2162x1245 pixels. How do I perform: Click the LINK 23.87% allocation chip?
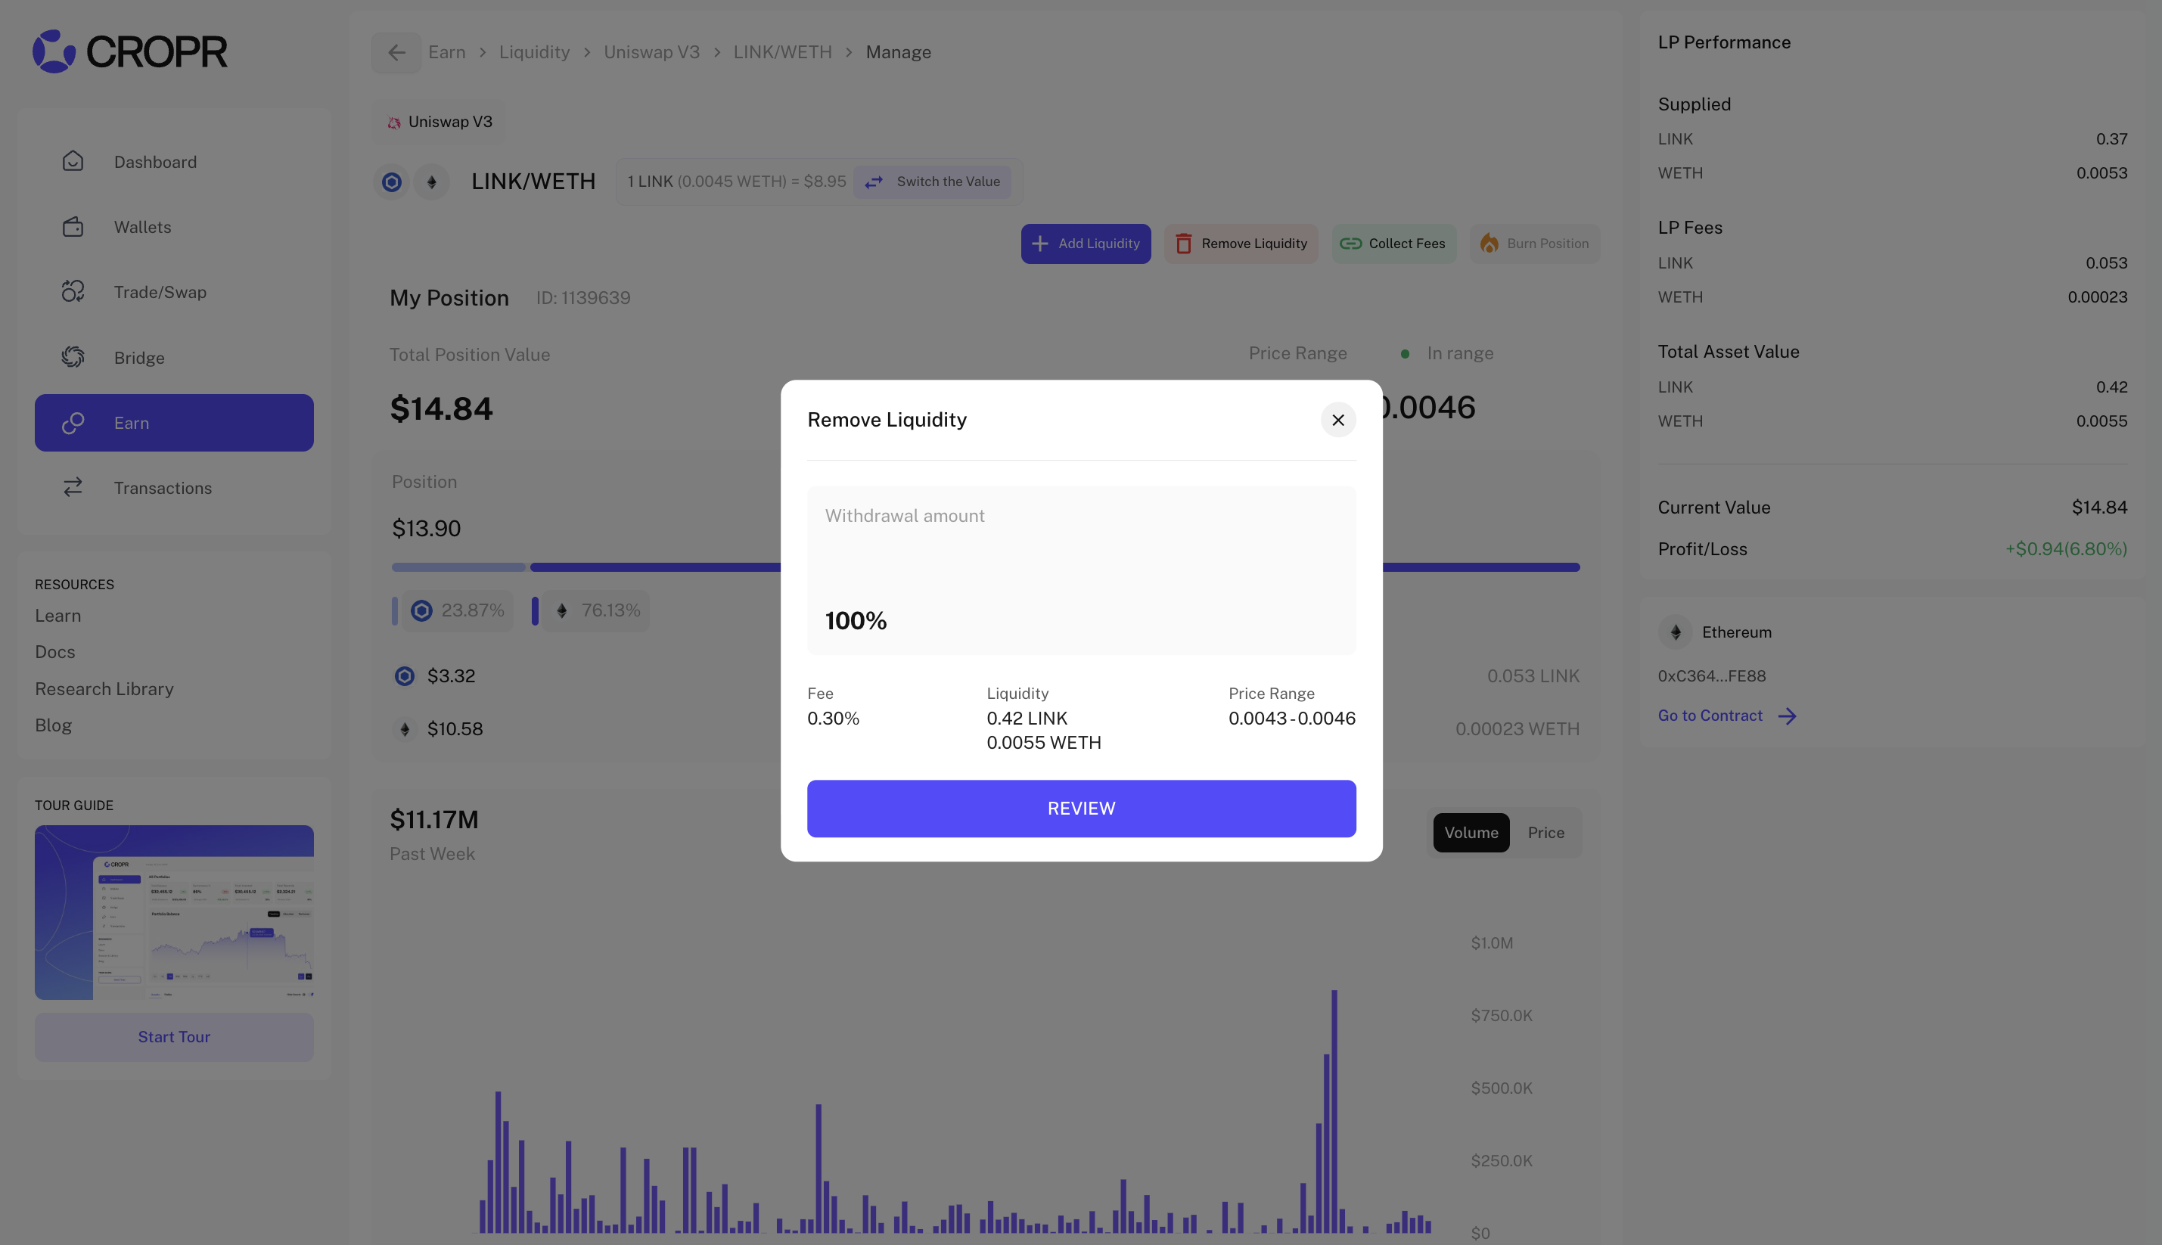458,610
